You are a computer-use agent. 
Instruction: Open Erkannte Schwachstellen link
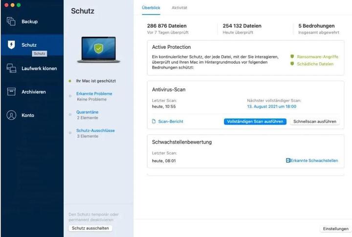point(314,160)
